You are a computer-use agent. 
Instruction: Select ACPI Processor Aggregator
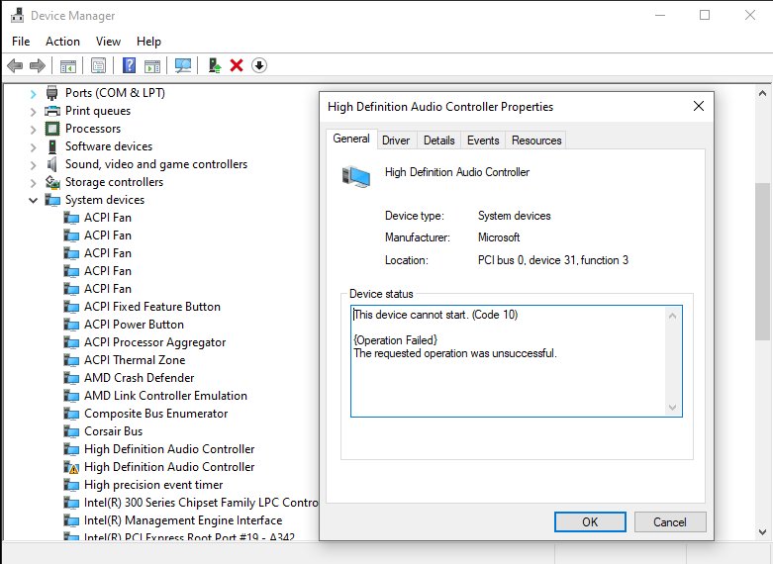[154, 342]
